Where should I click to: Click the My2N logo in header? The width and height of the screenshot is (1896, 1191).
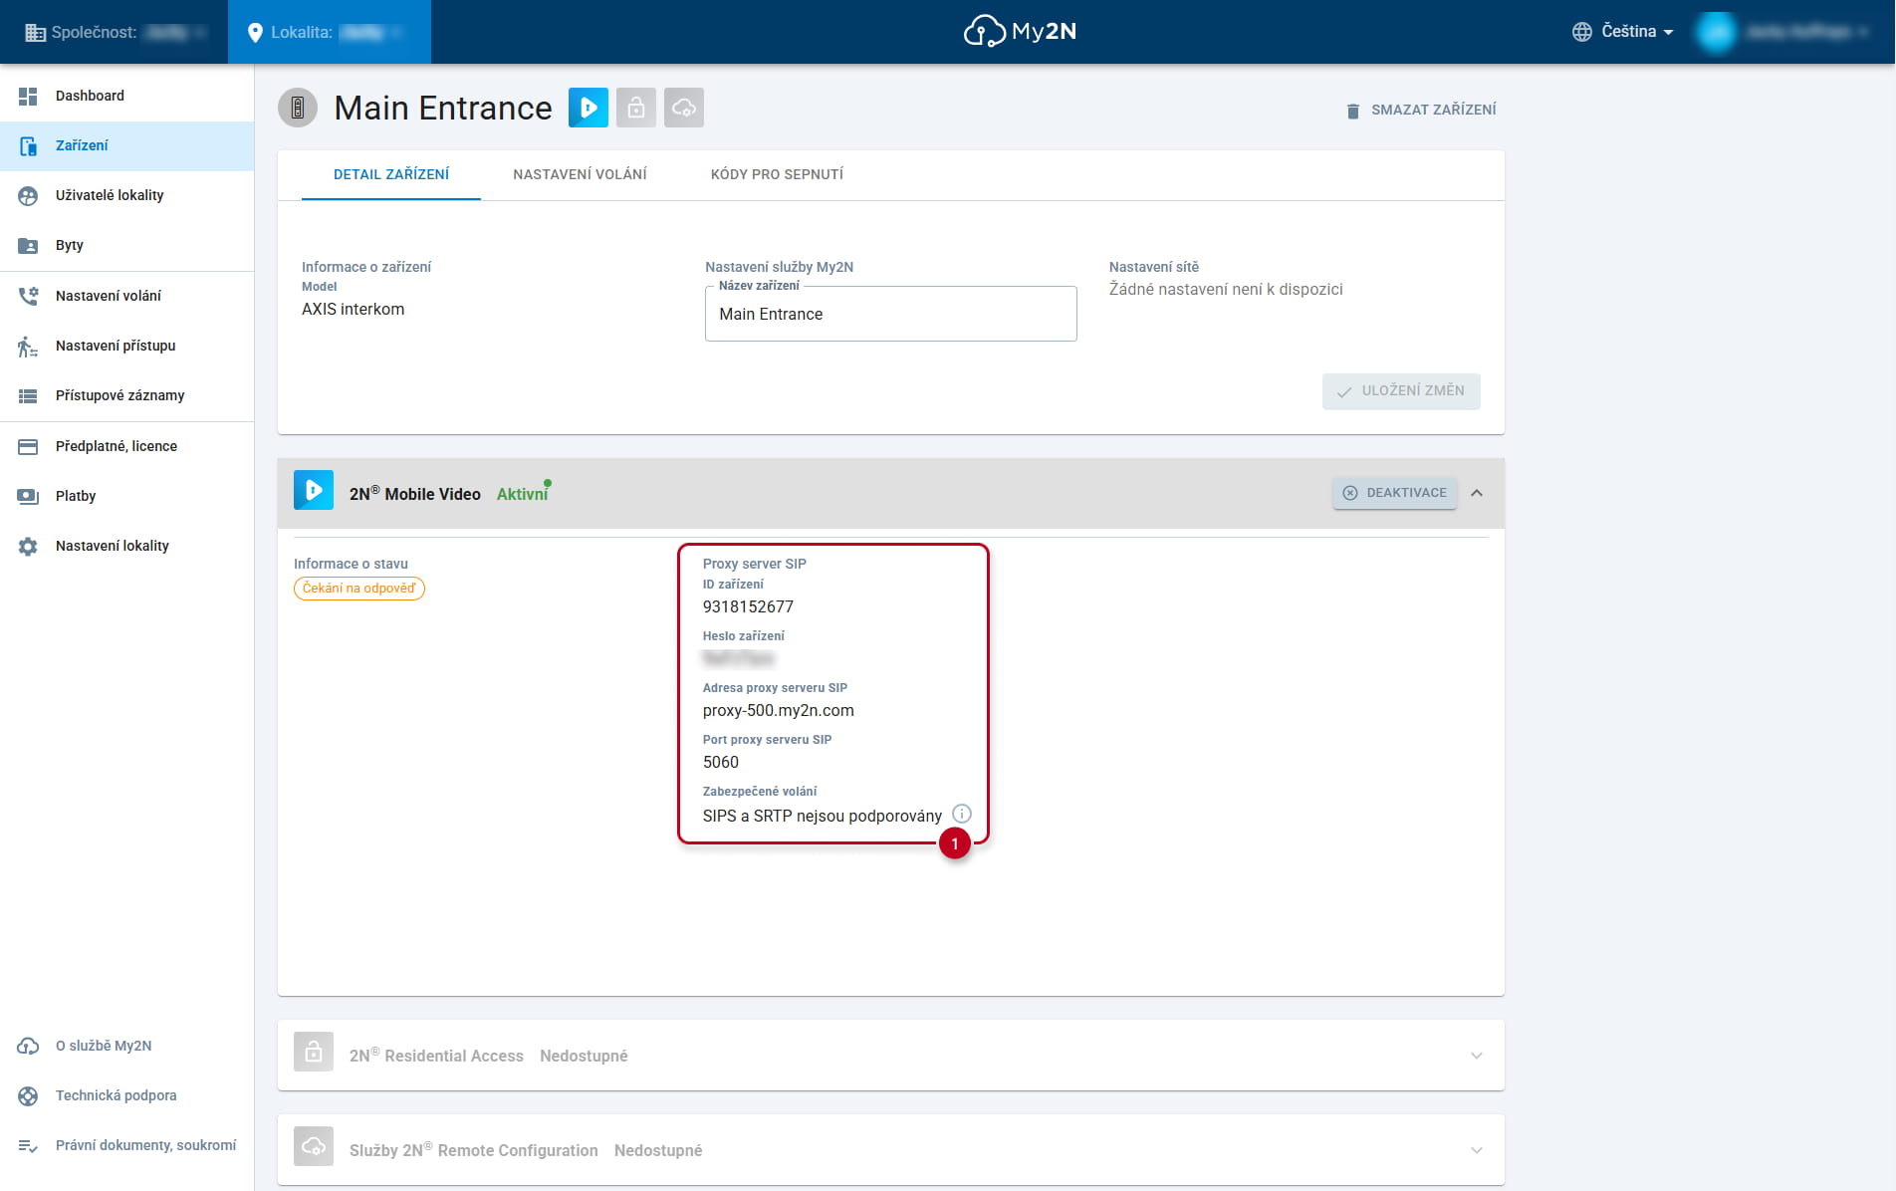click(x=1020, y=32)
